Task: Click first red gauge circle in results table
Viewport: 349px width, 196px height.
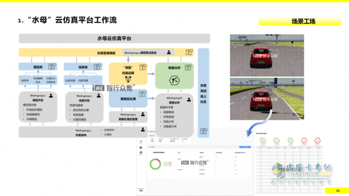Action: pyautogui.click(x=304, y=141)
